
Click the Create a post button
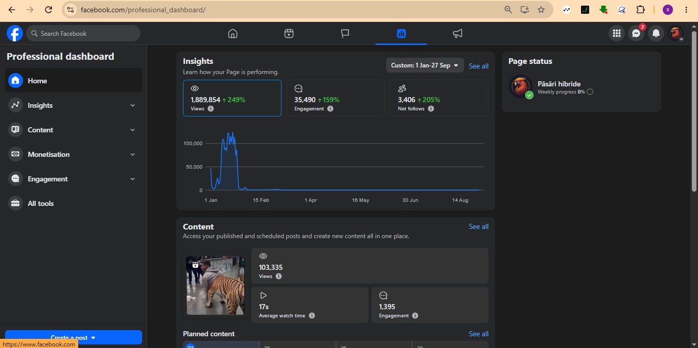[74, 337]
